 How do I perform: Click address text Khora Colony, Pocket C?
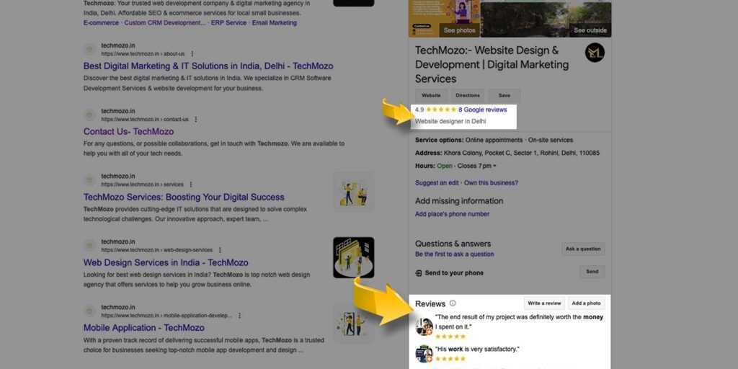(522, 153)
